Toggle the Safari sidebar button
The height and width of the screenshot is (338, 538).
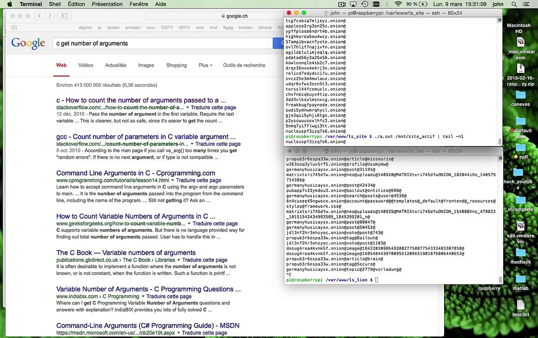click(64, 16)
